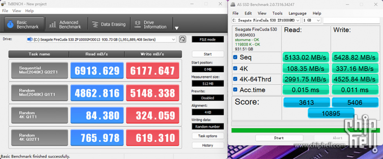The height and width of the screenshot is (159, 383).
Task: Open the AS SSD File menu
Action: pos(236,13)
